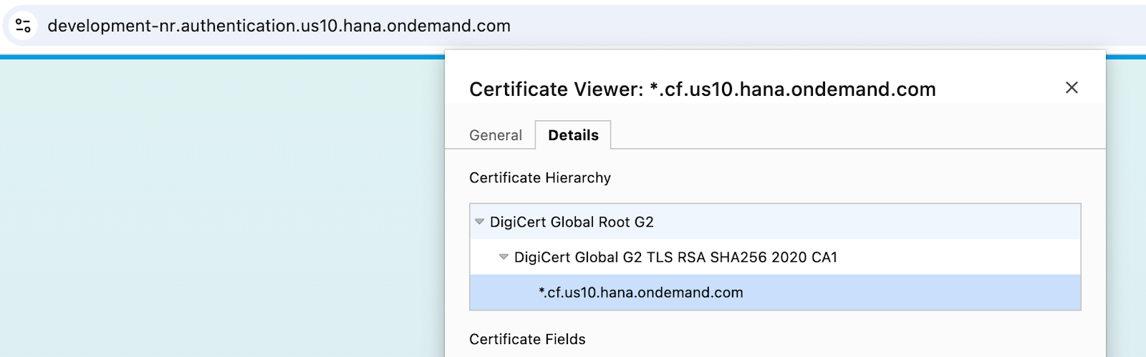This screenshot has height=357, width=1146.
Task: Click the Certificate Hierarchy heading
Action: coord(540,177)
